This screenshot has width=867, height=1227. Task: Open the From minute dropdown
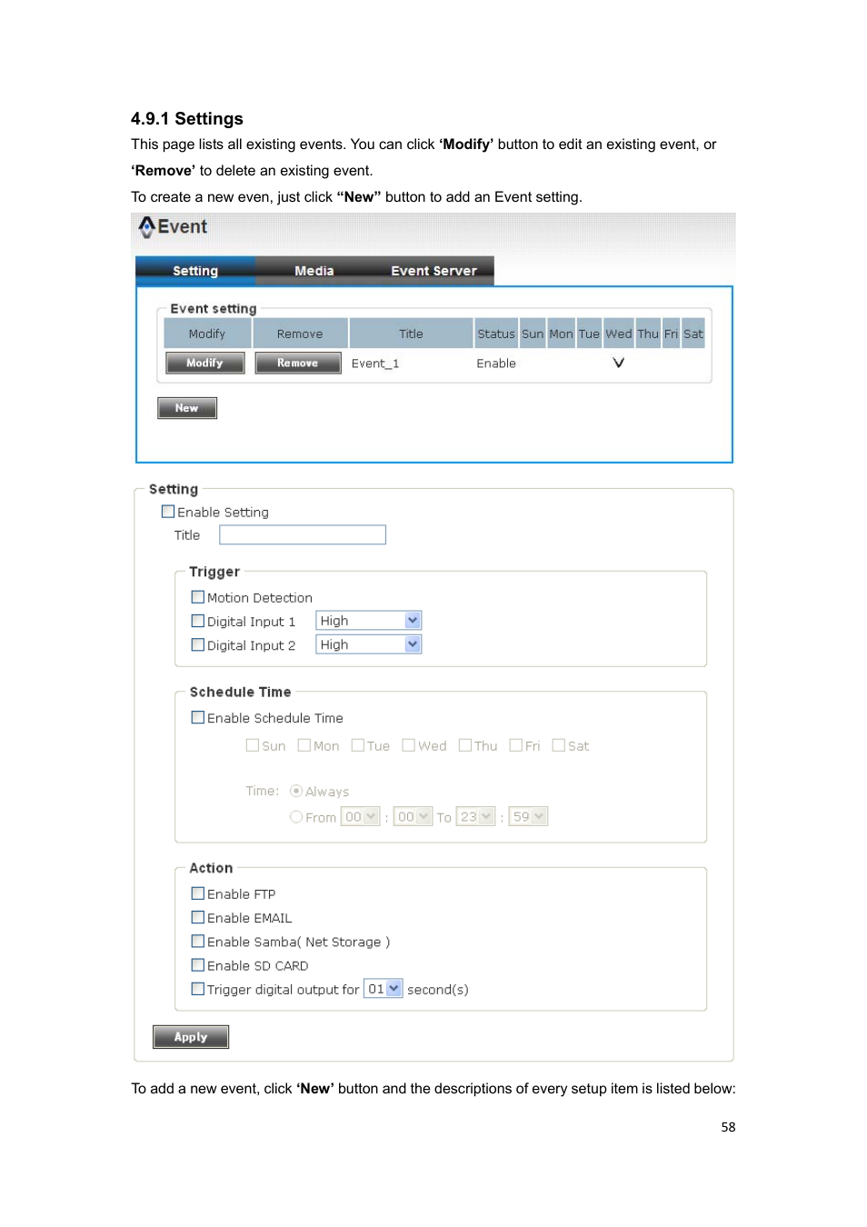tap(414, 817)
